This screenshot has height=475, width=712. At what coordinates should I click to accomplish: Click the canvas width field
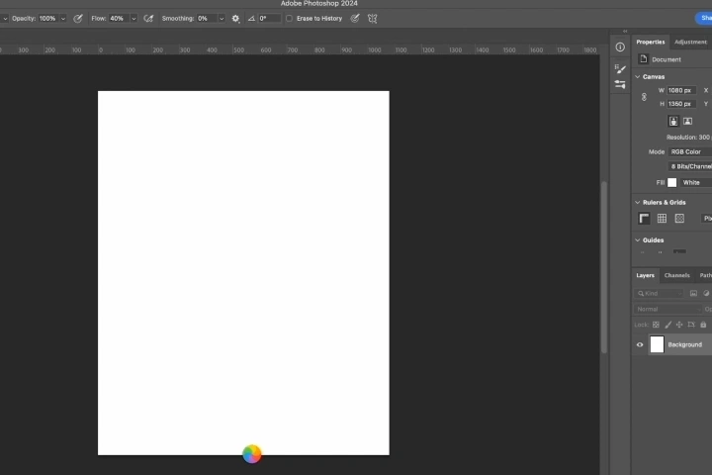tap(681, 90)
